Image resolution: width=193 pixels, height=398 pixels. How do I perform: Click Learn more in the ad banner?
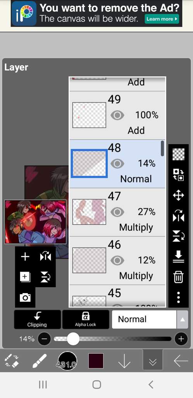(162, 19)
